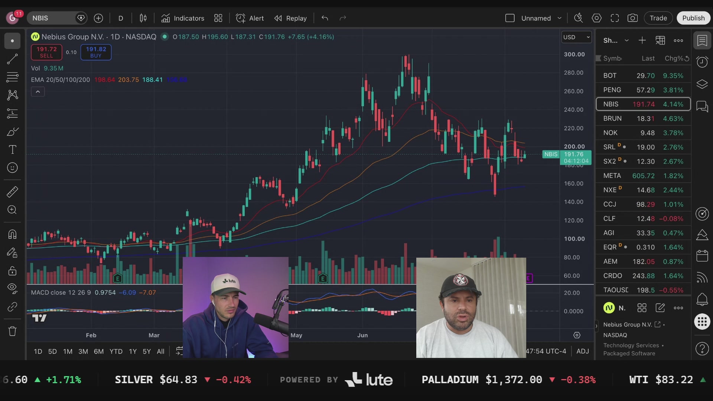The image size is (713, 401).
Task: Take a chart snapshot with camera icon
Action: pyautogui.click(x=632, y=18)
